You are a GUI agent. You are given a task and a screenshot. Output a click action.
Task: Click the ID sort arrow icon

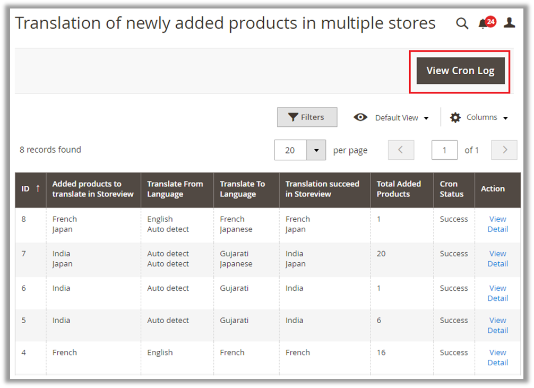click(x=38, y=188)
